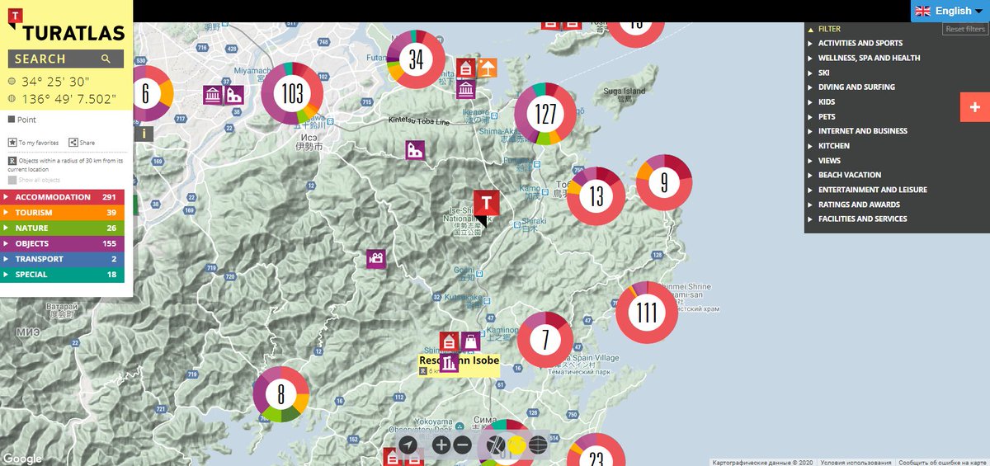Expand the SPECIAL category
Viewport: 990px width, 466px height.
click(x=63, y=275)
